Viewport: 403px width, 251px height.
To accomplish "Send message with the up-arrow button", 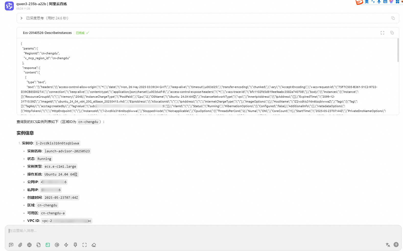I will coord(396,245).
